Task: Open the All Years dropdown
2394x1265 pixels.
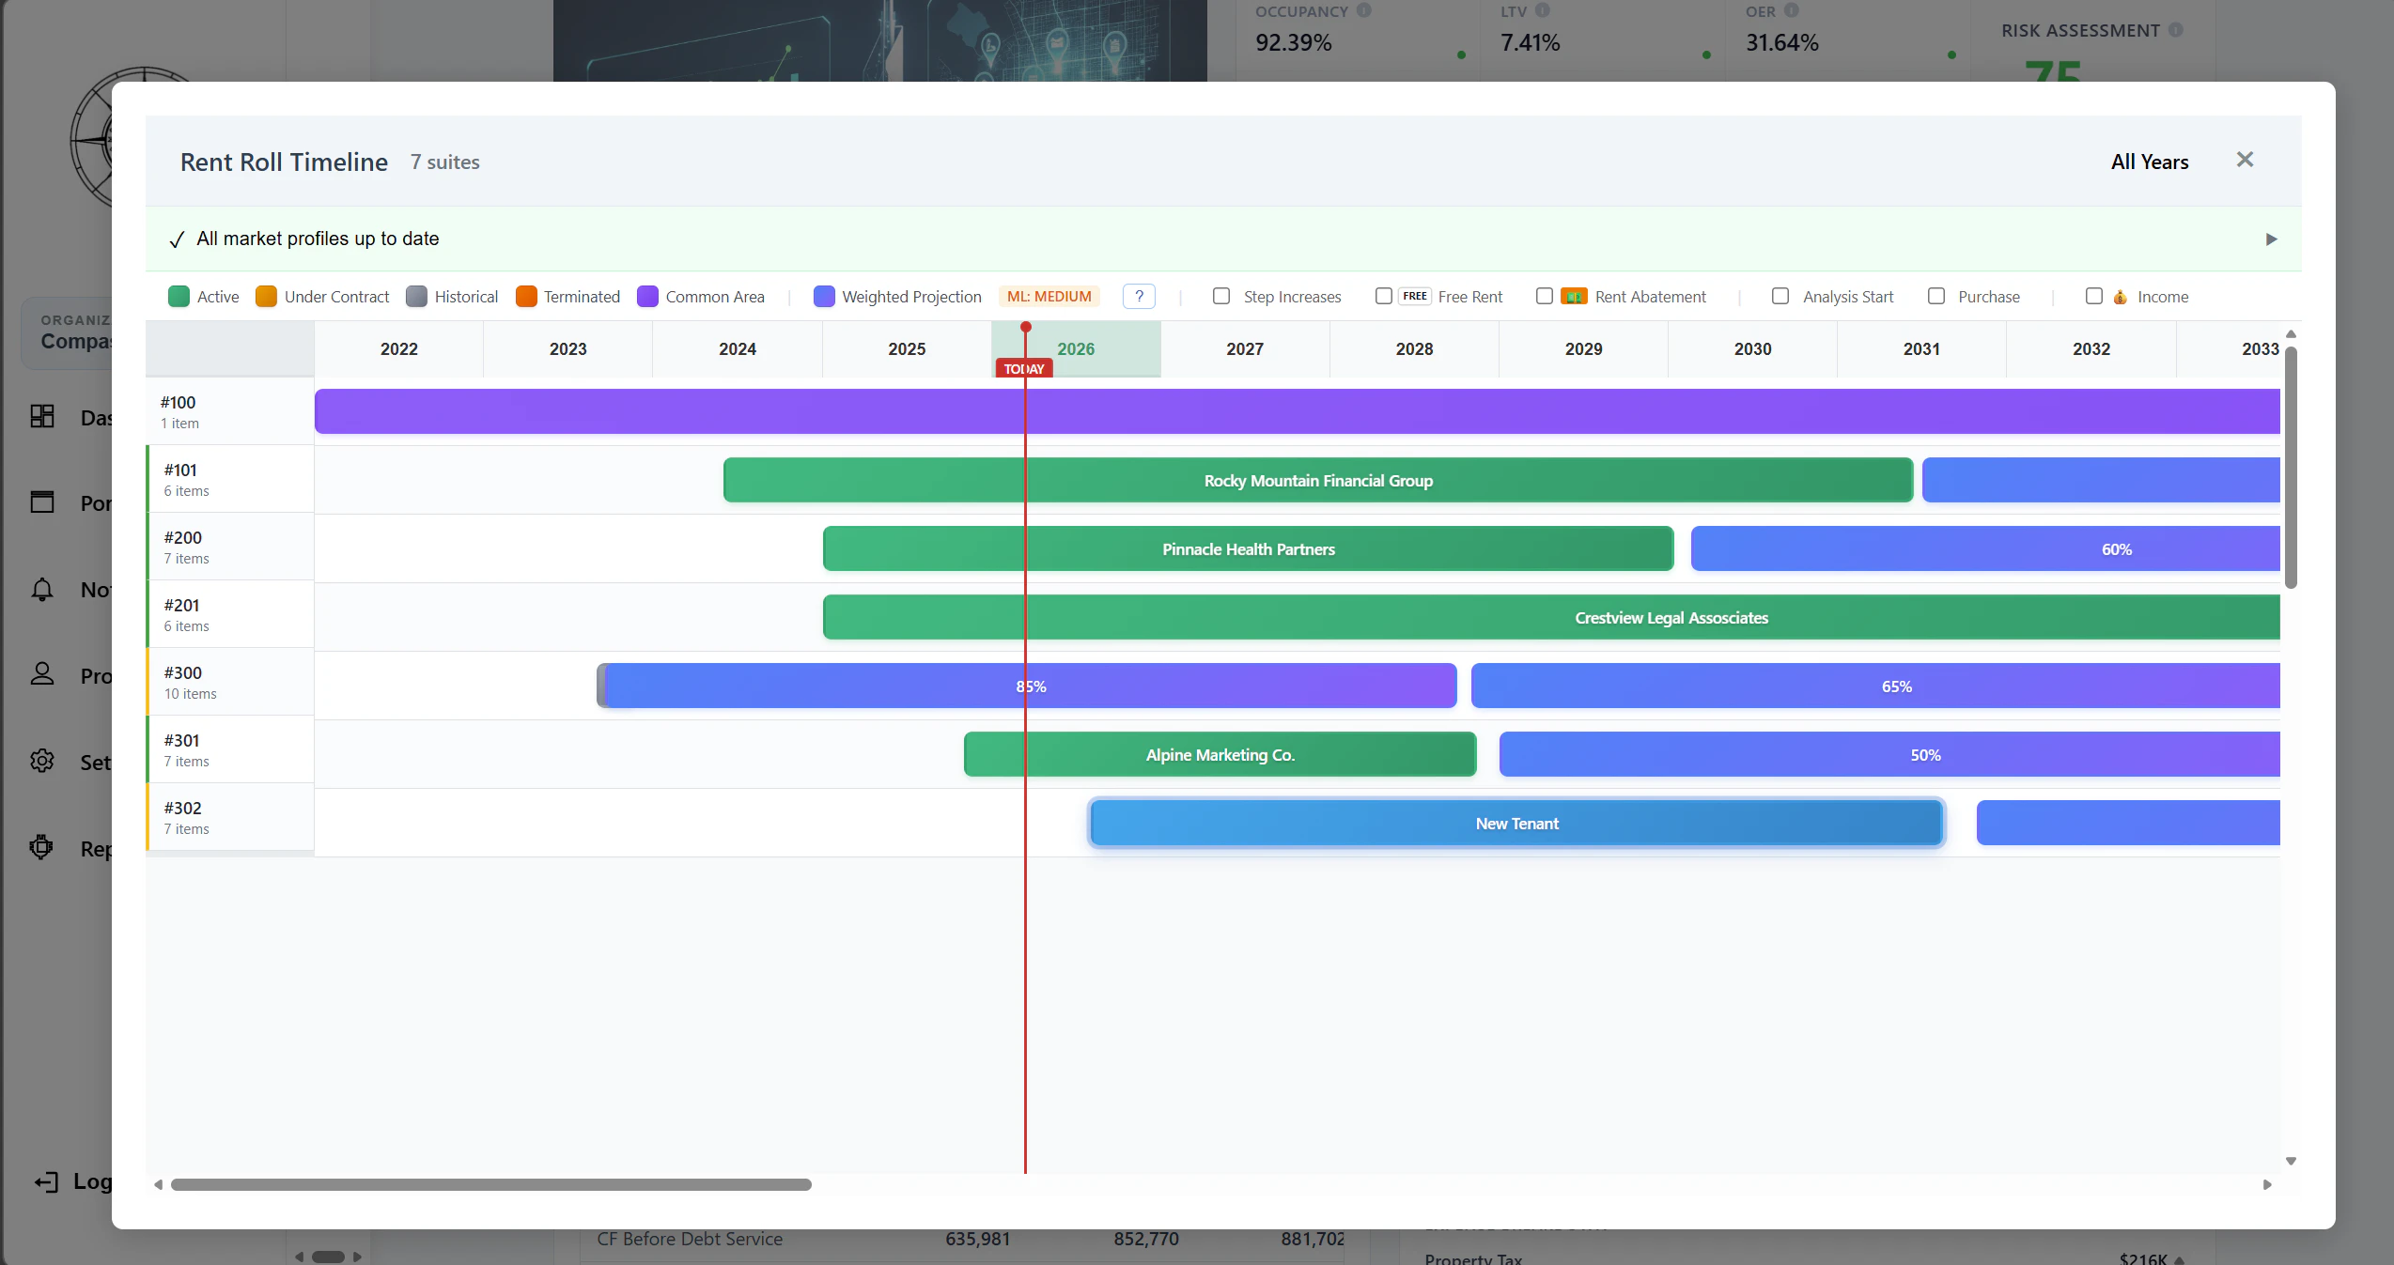Action: point(2149,162)
